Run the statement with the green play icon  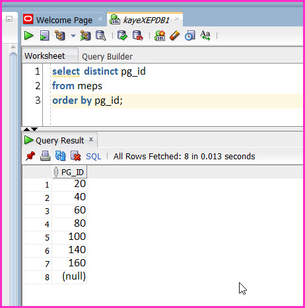tap(28, 36)
